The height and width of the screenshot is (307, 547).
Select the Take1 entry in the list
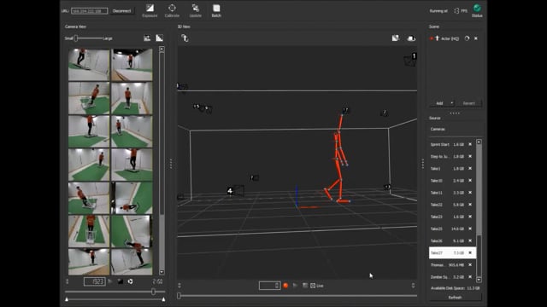point(452,169)
